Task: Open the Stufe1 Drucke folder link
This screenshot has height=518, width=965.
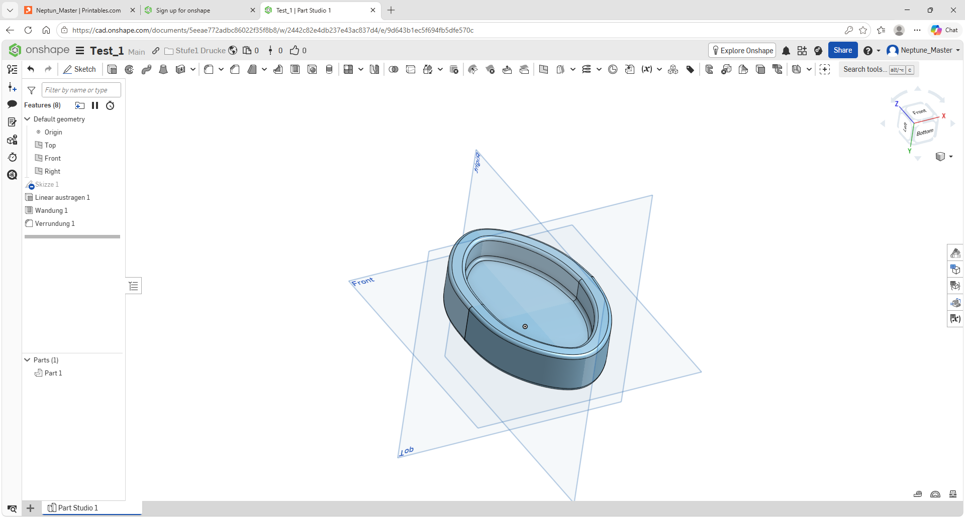Action: tap(195, 51)
